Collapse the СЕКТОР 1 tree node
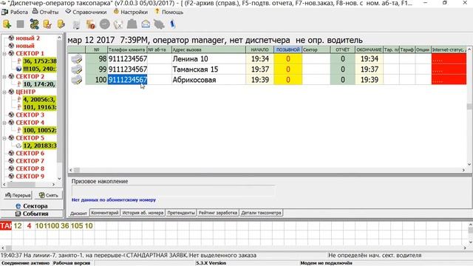This screenshot has width=473, height=266. (4, 54)
